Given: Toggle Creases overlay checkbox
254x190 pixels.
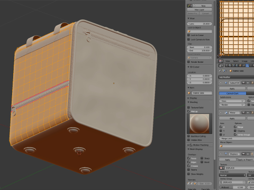Looking at the screenshot, I should click(188, 166).
